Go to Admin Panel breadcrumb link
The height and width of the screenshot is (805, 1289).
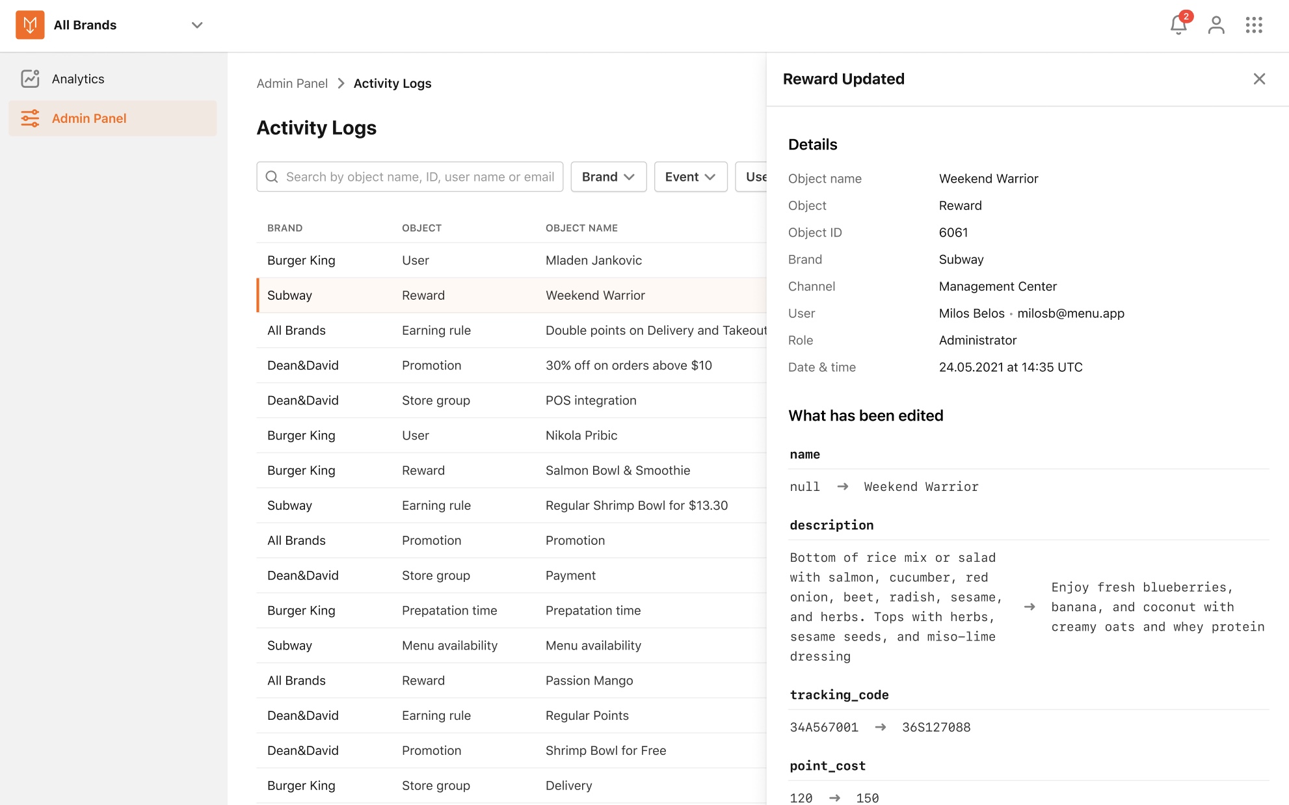[x=292, y=83]
